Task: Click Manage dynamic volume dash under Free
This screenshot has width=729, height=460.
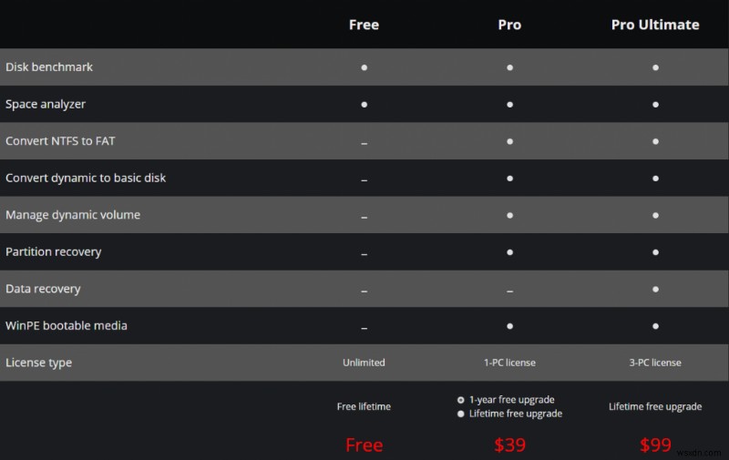Action: (x=364, y=217)
